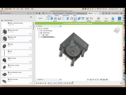
Task: Jump to timeline end
Action: pyautogui.click(x=45, y=83)
